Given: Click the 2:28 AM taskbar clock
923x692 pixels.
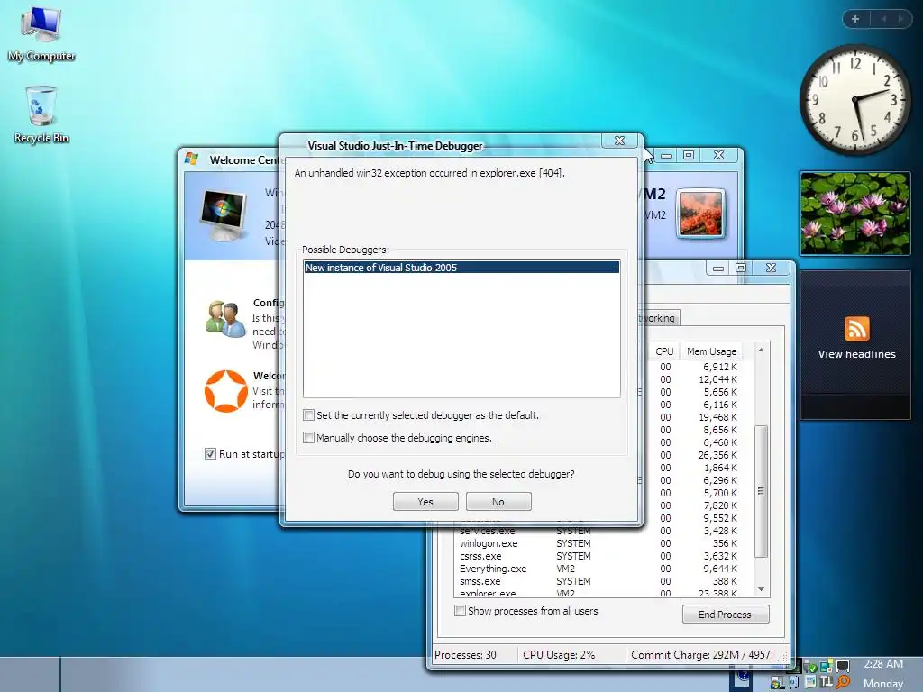Looking at the screenshot, I should (883, 664).
